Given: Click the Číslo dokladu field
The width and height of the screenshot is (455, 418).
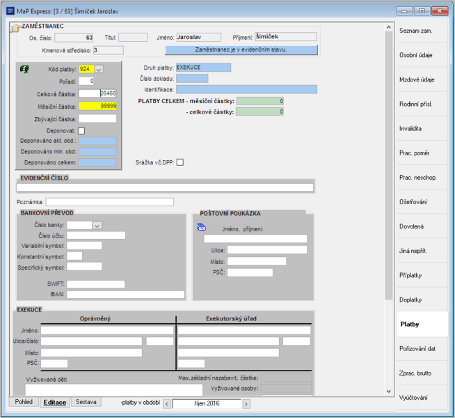Looking at the screenshot, I should [192, 79].
